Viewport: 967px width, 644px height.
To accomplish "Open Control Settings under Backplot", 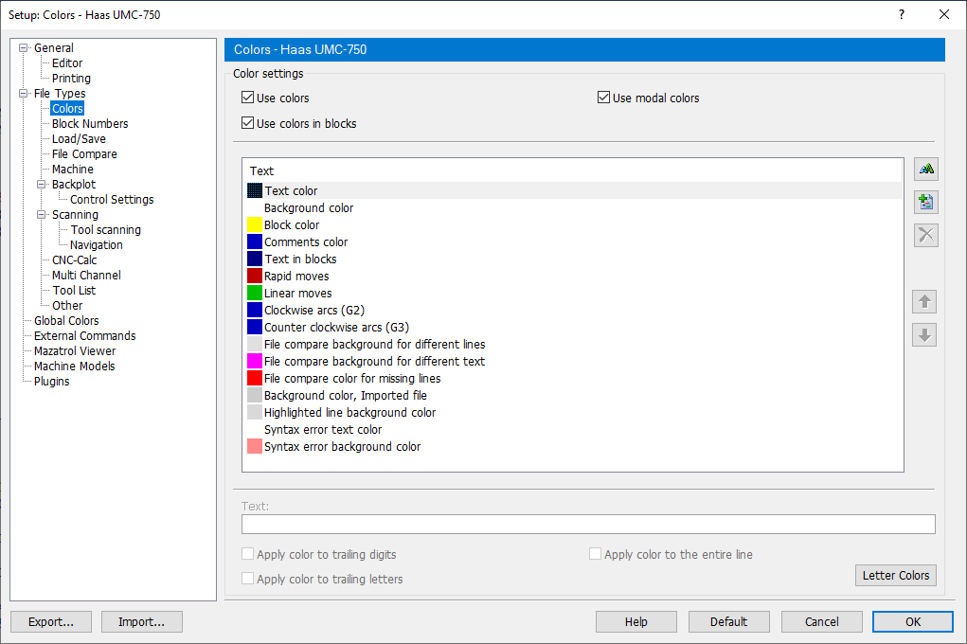I will click(112, 199).
